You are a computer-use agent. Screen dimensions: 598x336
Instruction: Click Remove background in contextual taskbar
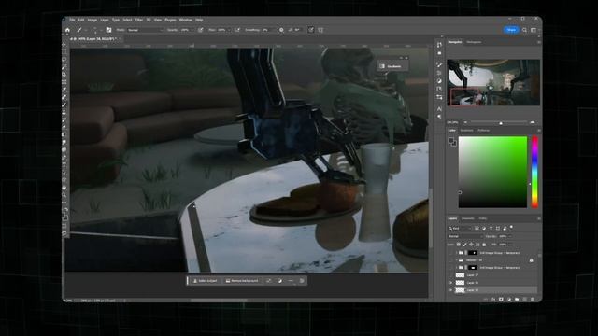[242, 281]
